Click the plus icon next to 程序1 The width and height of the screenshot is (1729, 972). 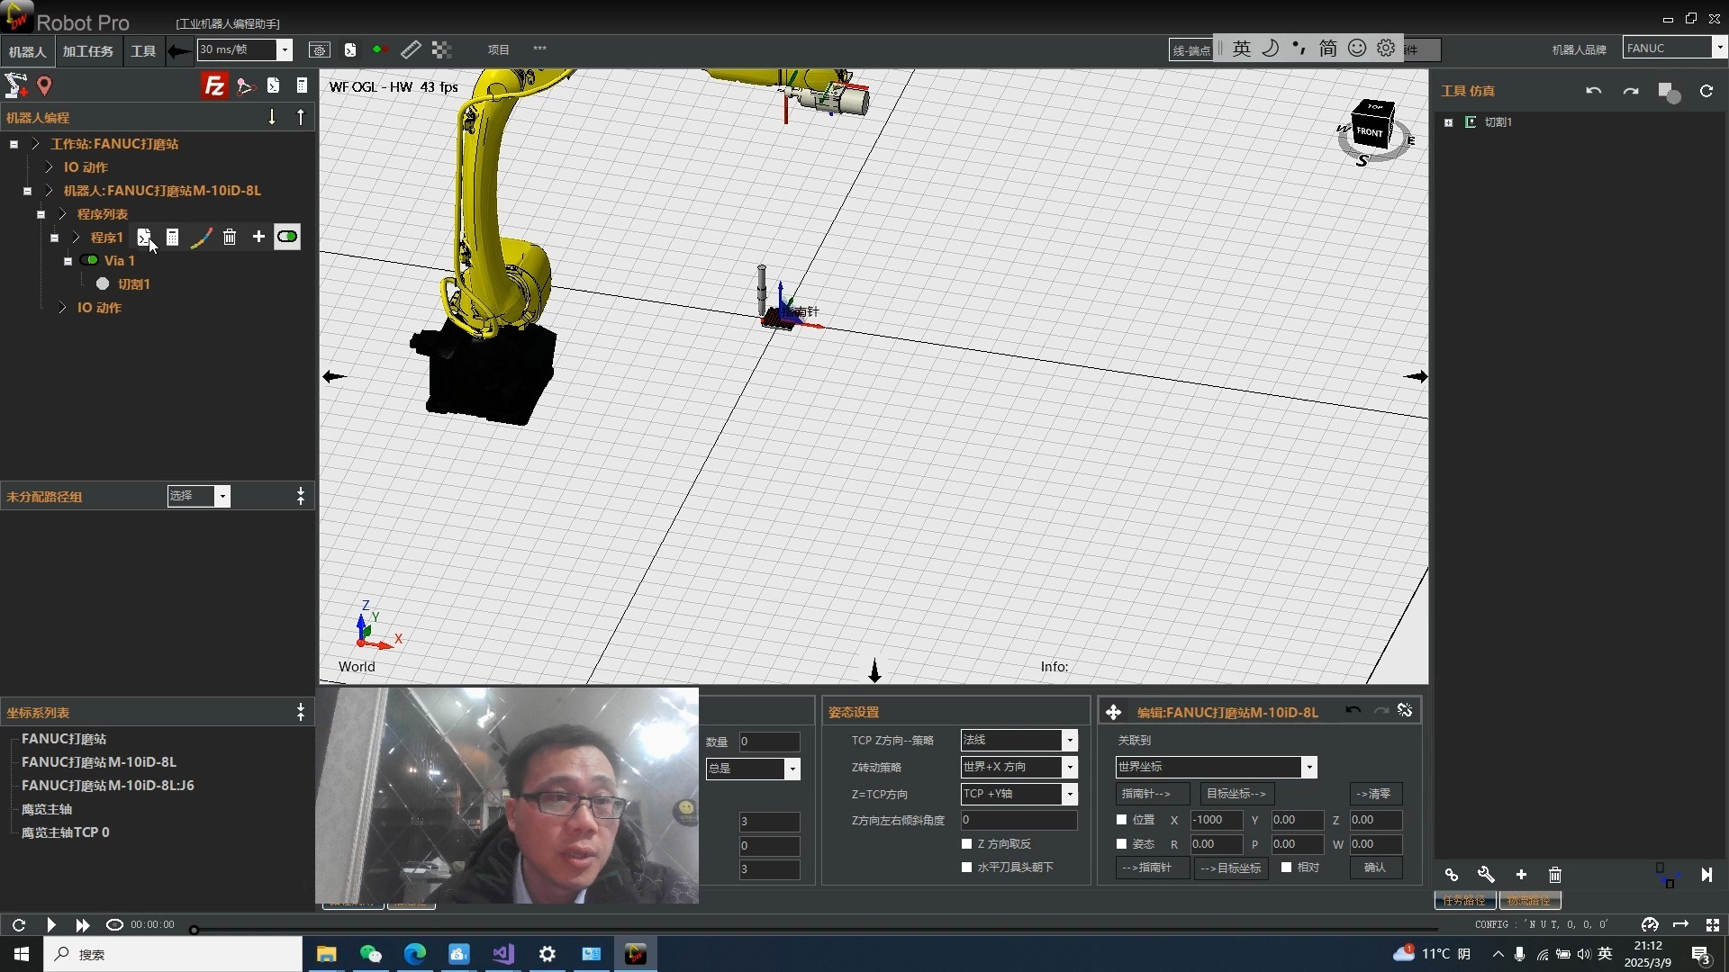click(x=258, y=237)
